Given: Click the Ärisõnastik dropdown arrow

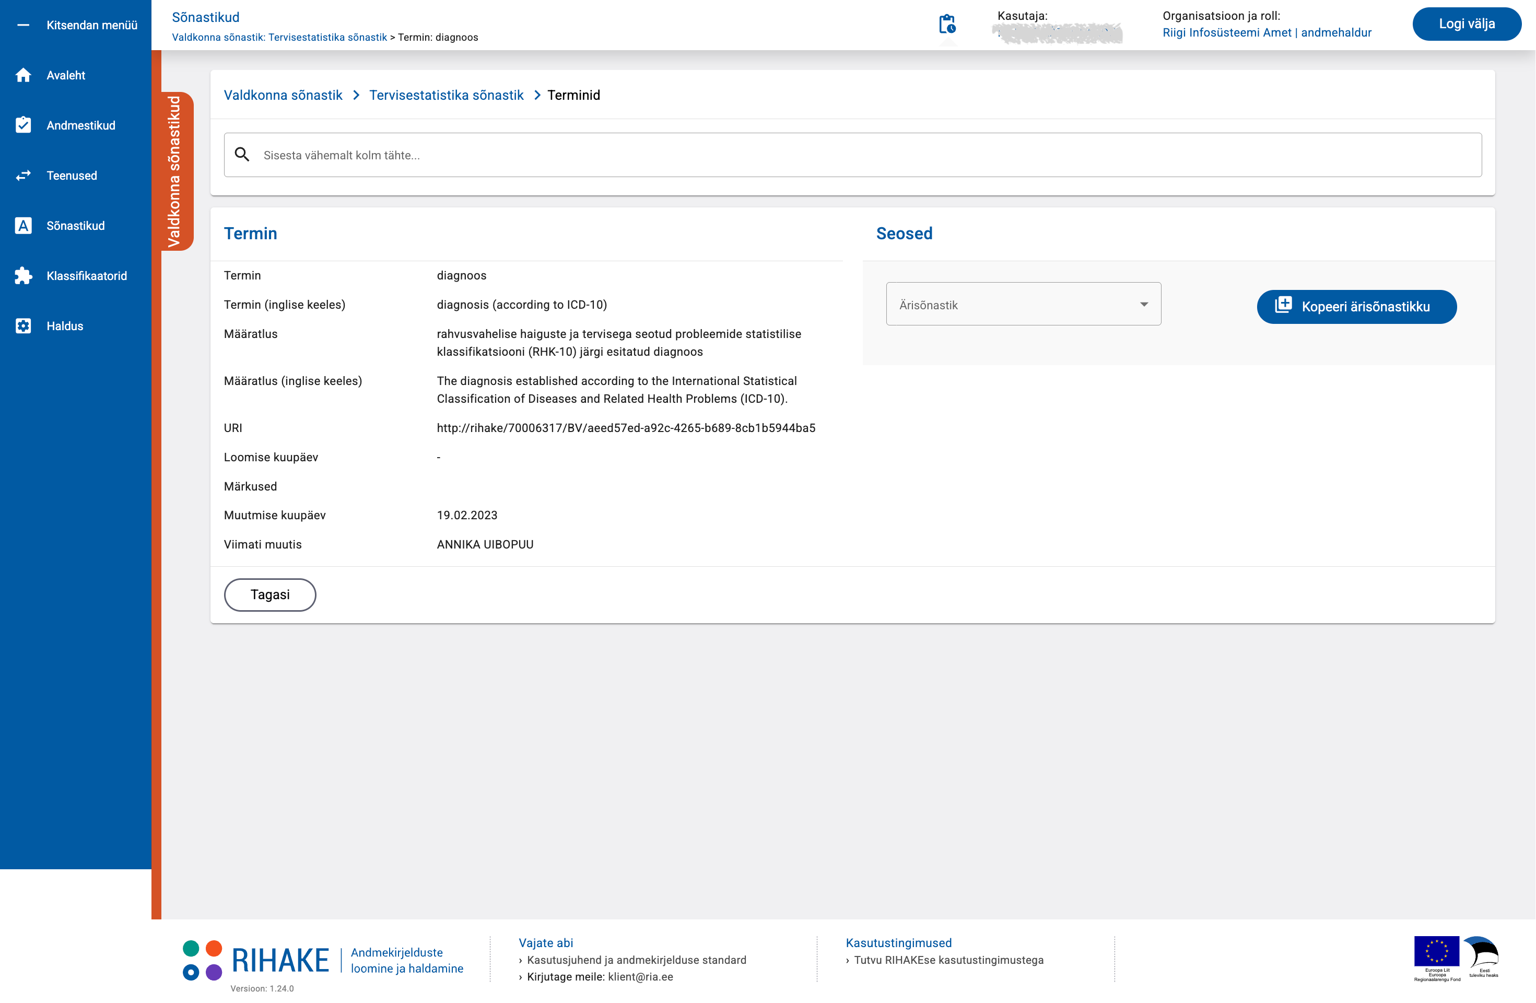Looking at the screenshot, I should tap(1144, 305).
